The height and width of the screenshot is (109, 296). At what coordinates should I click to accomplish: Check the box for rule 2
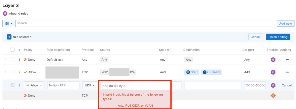point(12,72)
